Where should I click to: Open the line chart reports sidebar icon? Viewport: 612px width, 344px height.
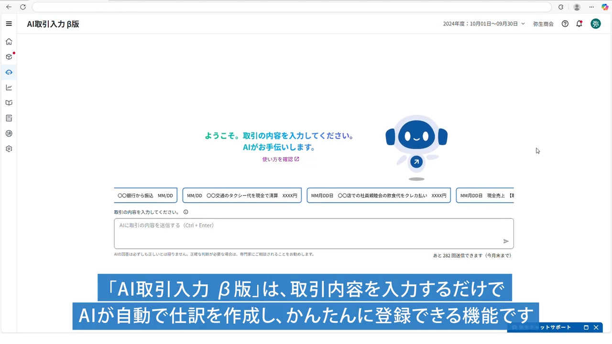tap(9, 87)
